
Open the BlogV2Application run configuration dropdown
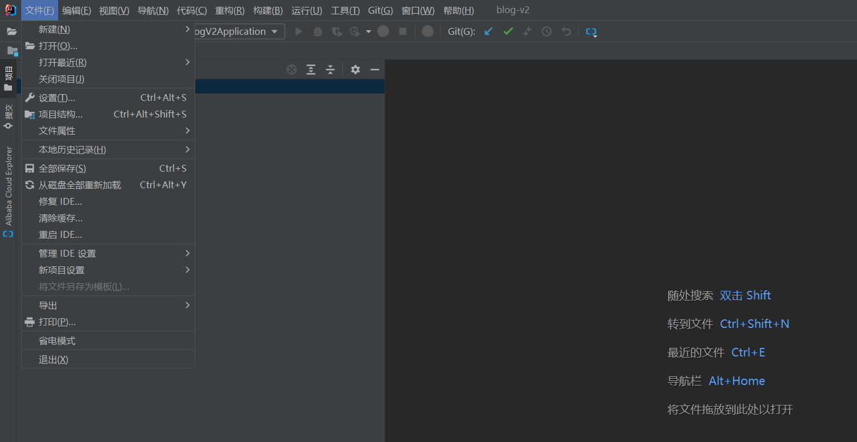point(240,31)
